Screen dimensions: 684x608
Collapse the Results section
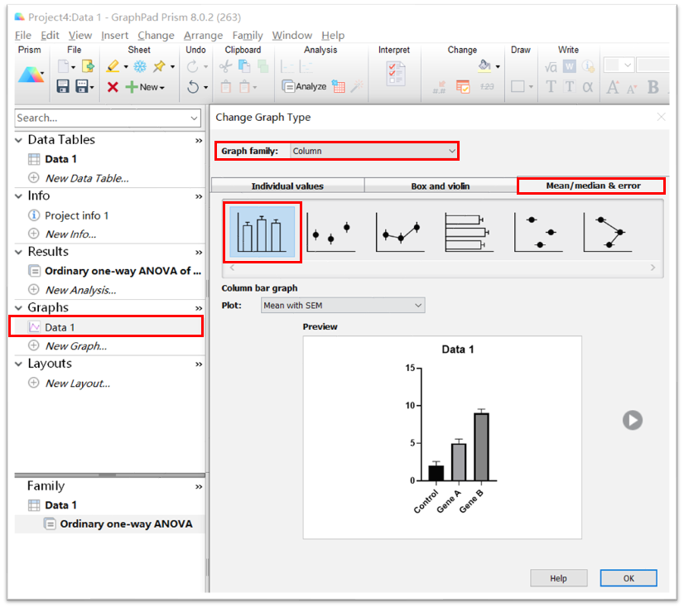coord(18,252)
